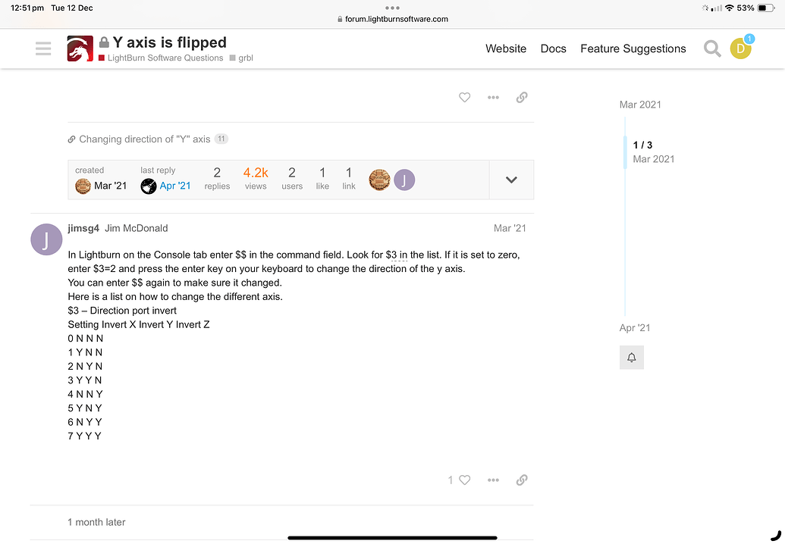Click jimsg4's purple J avatar
The width and height of the screenshot is (785, 544).
[46, 239]
